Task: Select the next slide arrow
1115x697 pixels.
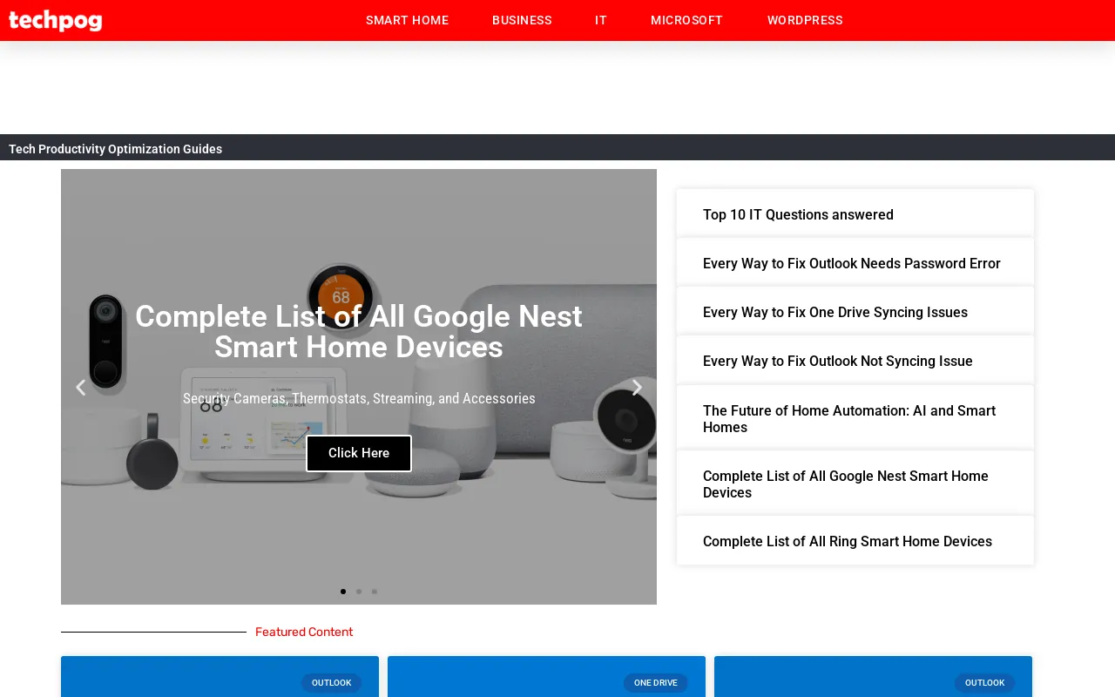Action: click(x=637, y=387)
